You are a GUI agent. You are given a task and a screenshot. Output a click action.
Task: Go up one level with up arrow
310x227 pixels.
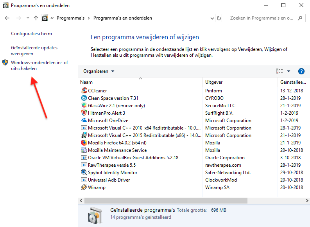pos(36,18)
